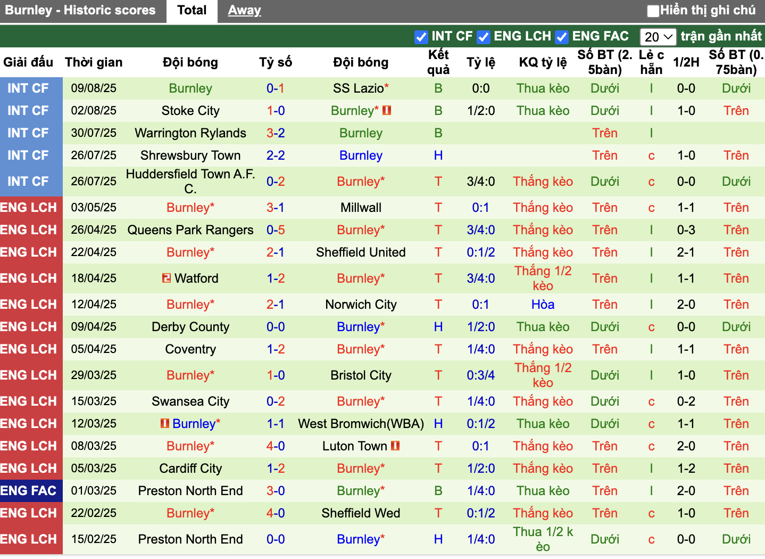Switch to the Total tab
The height and width of the screenshot is (559, 765).
point(192,11)
